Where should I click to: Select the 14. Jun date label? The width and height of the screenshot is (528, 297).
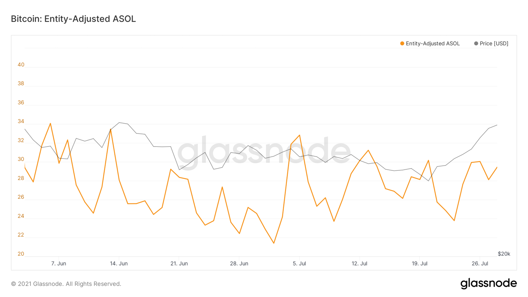119,264
